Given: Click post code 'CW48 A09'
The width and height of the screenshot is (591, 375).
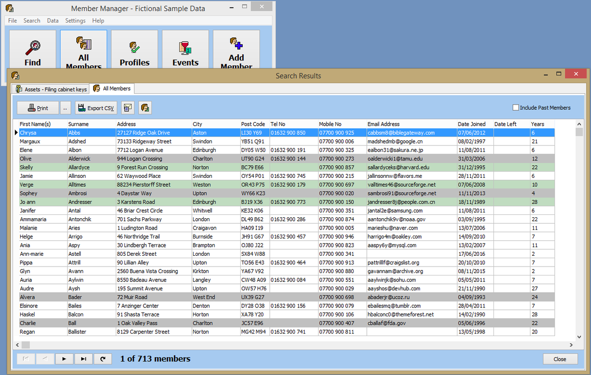Looking at the screenshot, I should pos(253,280).
